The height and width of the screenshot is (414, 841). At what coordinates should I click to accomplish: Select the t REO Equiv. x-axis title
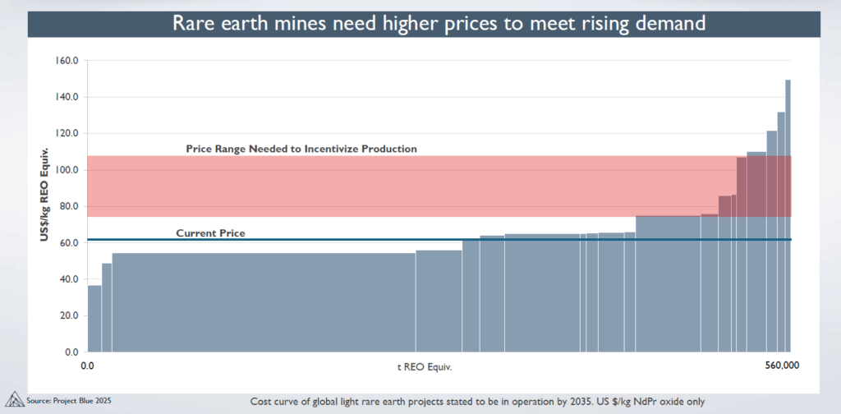pos(424,366)
